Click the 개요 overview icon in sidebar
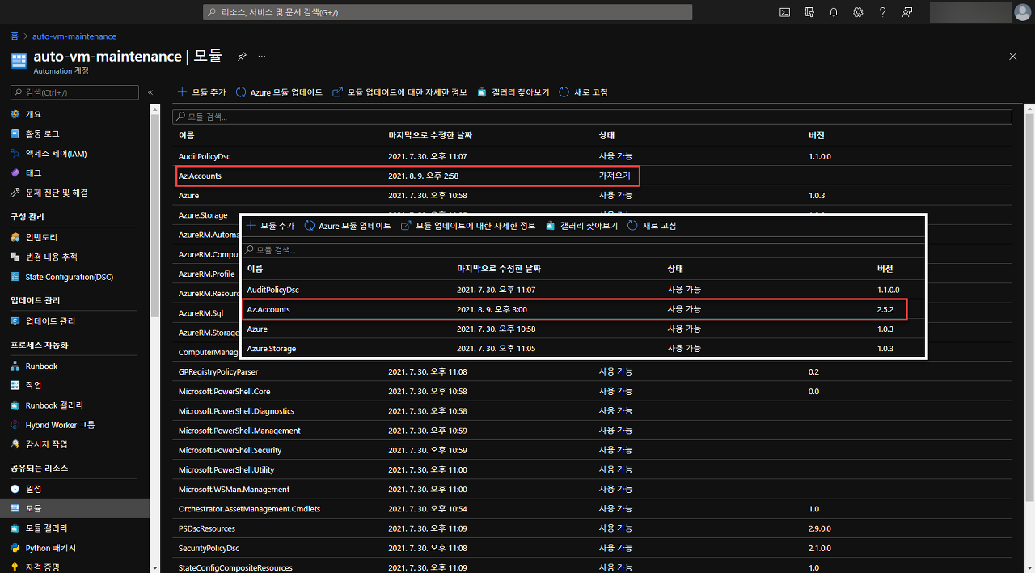Image resolution: width=1035 pixels, height=573 pixels. click(15, 114)
